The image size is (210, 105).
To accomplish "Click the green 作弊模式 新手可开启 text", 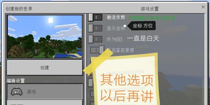I will tap(152, 18).
